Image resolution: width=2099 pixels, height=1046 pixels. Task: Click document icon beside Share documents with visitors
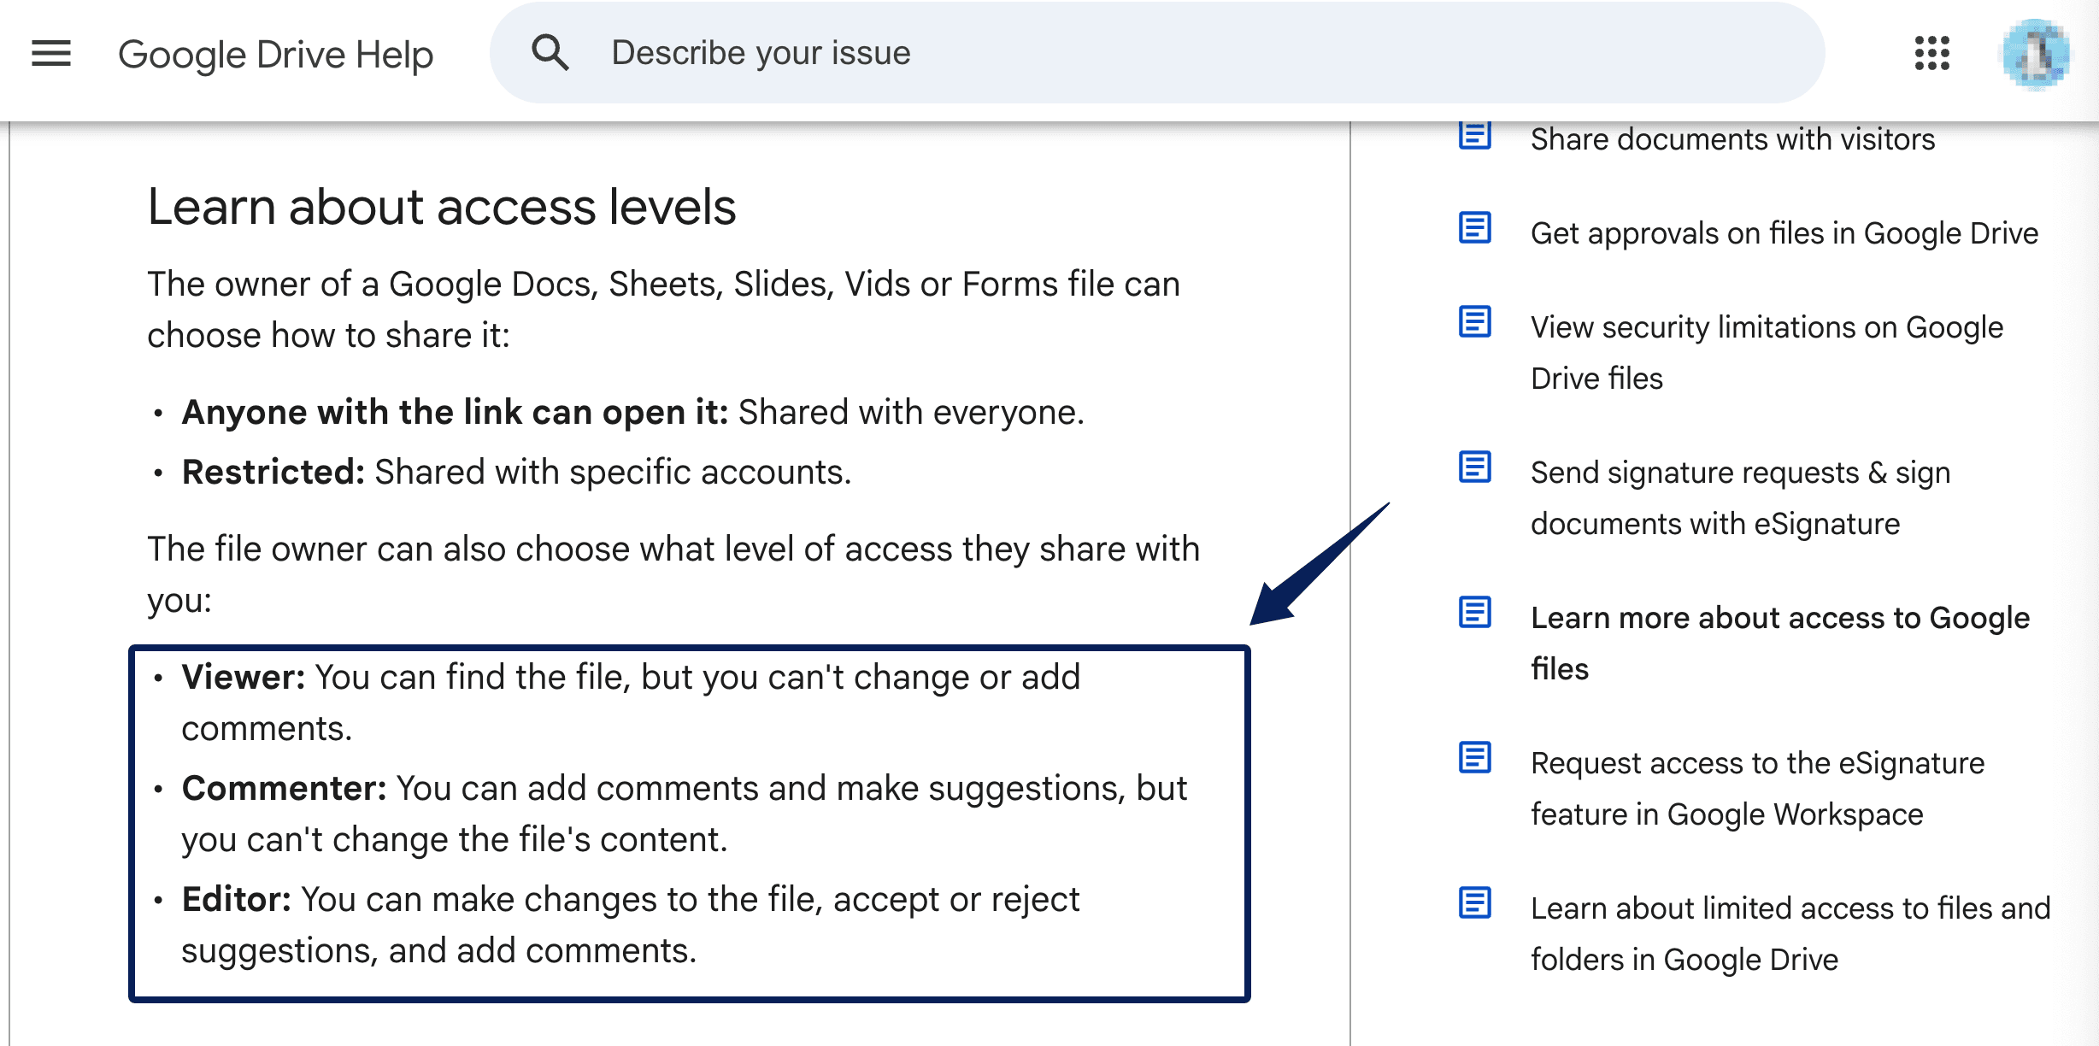point(1475,134)
